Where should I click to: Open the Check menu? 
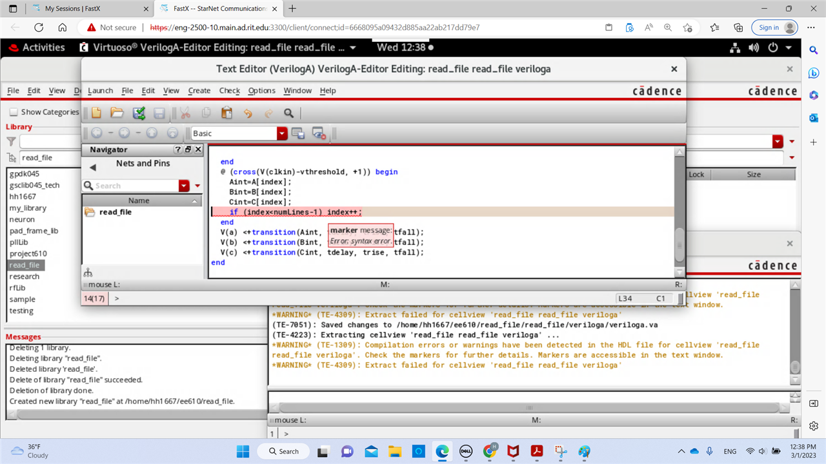[229, 91]
